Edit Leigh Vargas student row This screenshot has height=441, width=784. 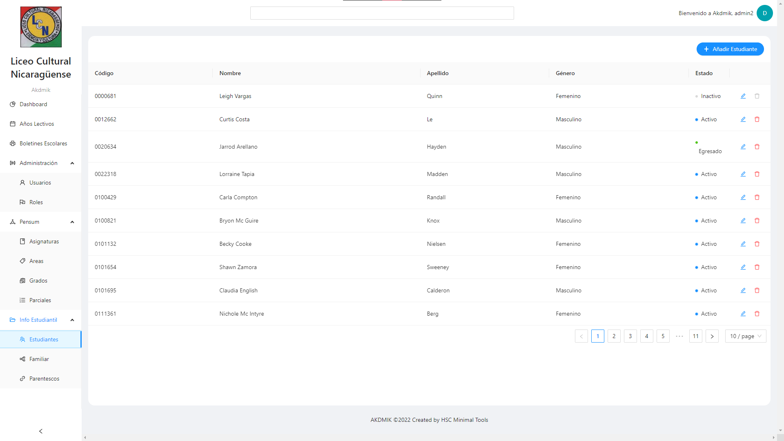[x=743, y=96]
